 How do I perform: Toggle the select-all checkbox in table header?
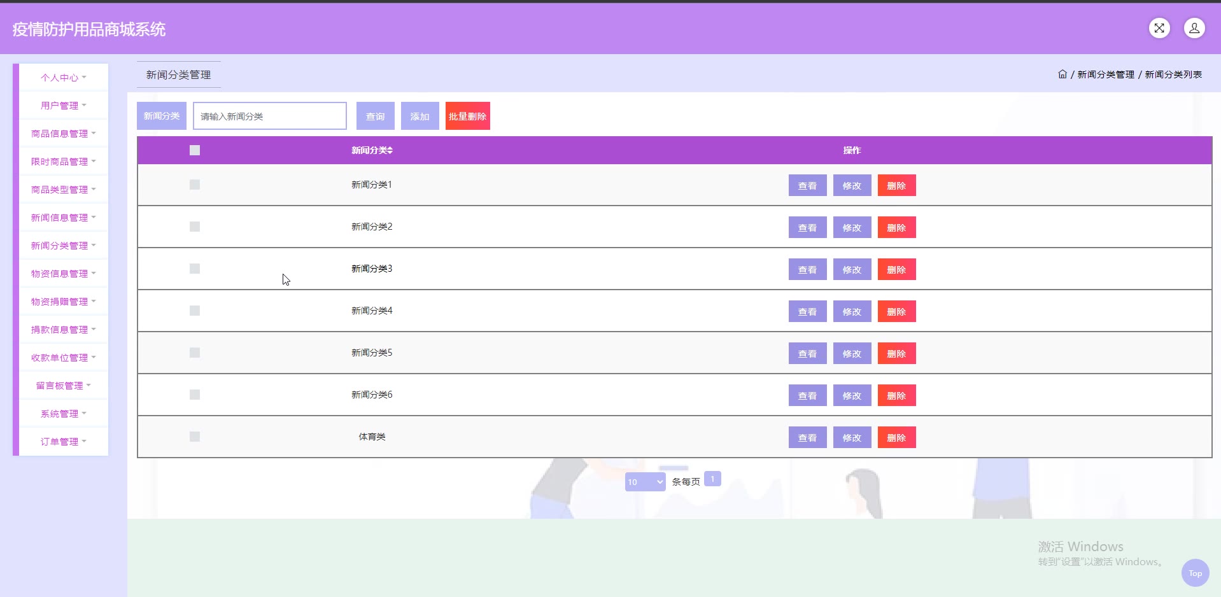pos(195,150)
